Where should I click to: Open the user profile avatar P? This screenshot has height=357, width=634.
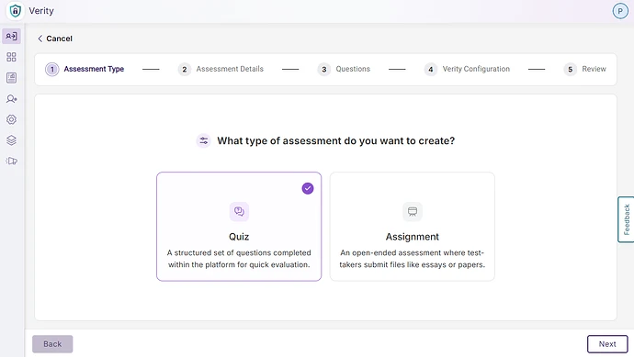click(620, 11)
